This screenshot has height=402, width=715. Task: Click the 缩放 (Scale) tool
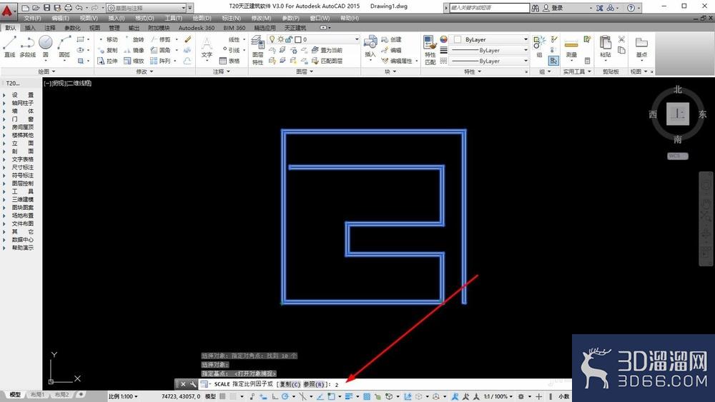[134, 61]
